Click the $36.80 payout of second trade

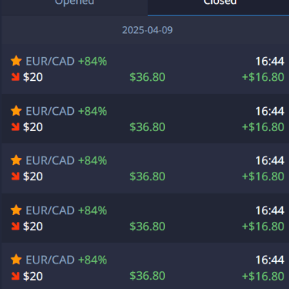click(147, 127)
